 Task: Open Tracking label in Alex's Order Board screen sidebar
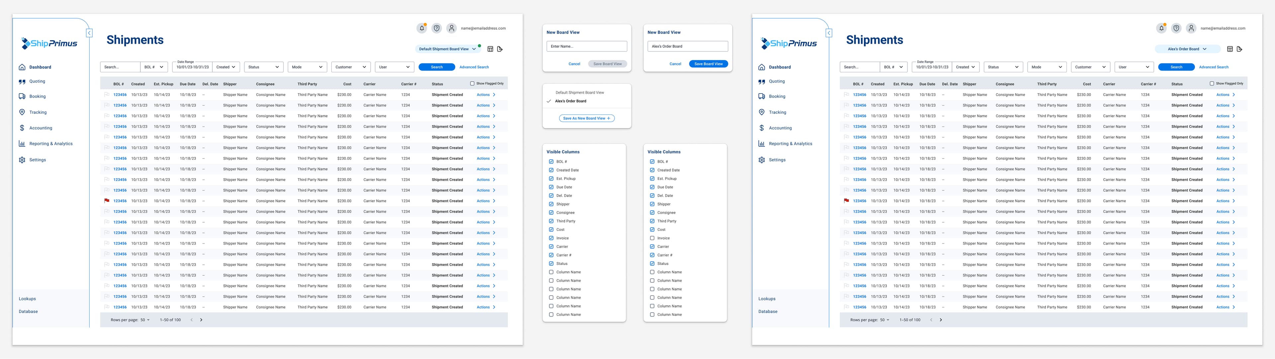777,112
